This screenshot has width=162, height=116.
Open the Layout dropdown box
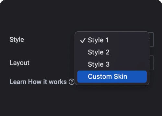pyautogui.click(x=152, y=63)
